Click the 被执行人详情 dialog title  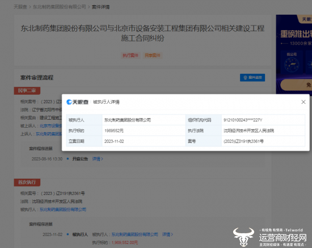pyautogui.click(x=106, y=102)
